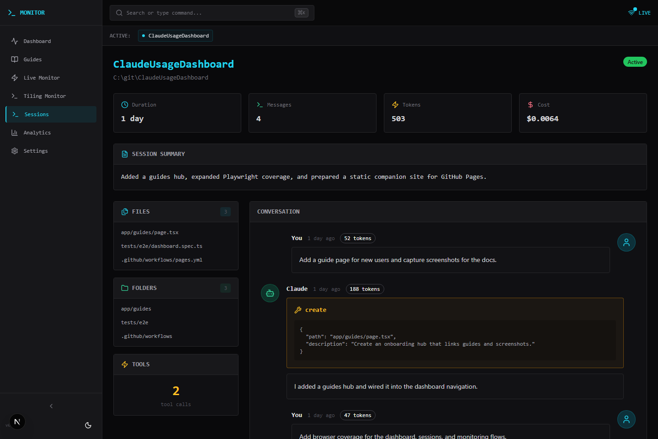Click the C:\git\ClaudeUsageDashboard path
658x439 pixels.
pyautogui.click(x=161, y=78)
